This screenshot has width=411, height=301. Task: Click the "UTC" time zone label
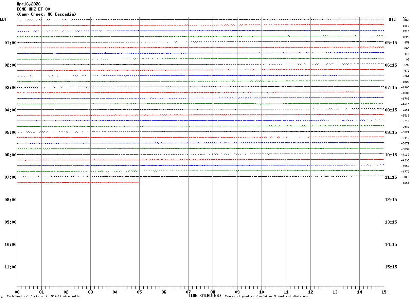(392, 19)
